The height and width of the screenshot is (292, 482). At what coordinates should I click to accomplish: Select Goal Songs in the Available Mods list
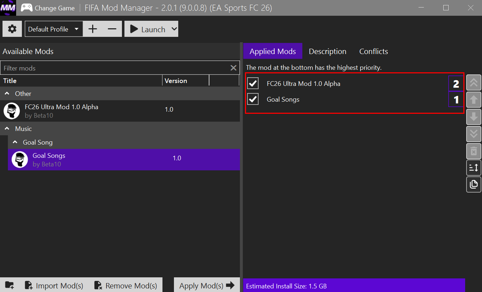click(124, 160)
